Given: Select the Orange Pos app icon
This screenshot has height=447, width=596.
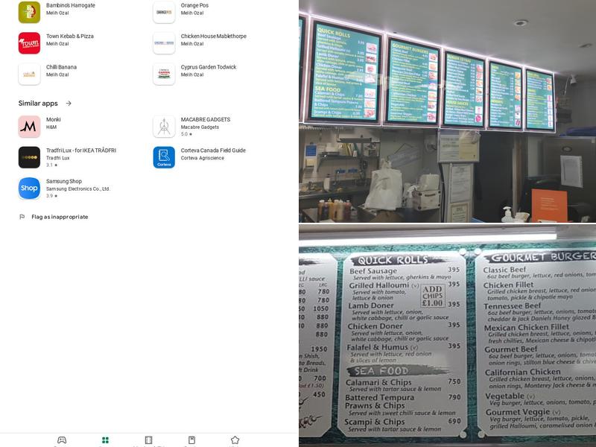Looking at the screenshot, I should pos(164,11).
